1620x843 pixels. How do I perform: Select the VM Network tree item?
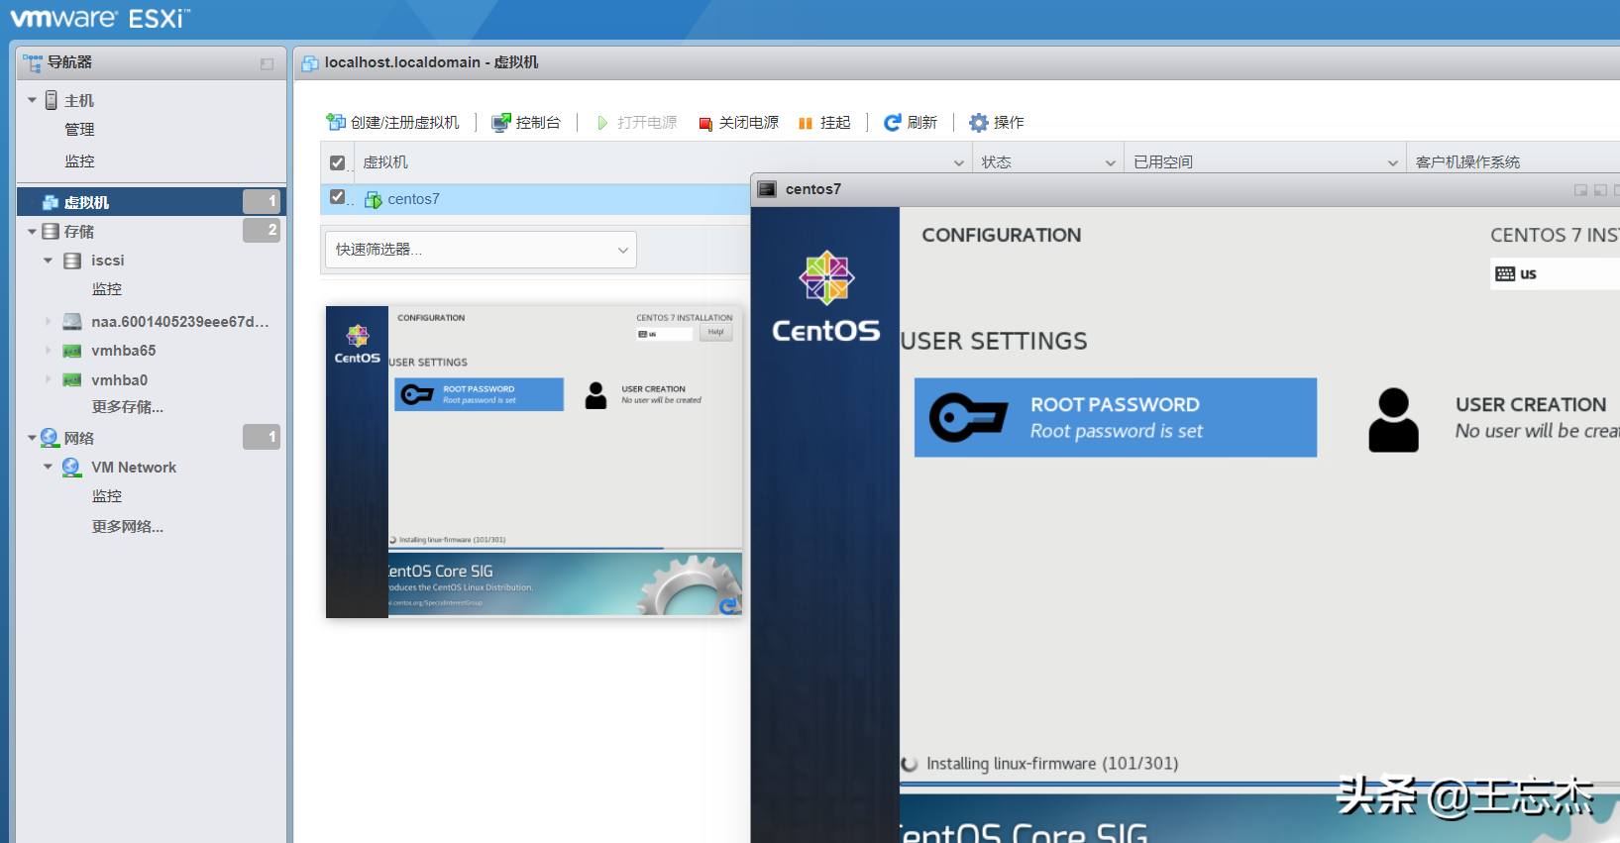(134, 468)
